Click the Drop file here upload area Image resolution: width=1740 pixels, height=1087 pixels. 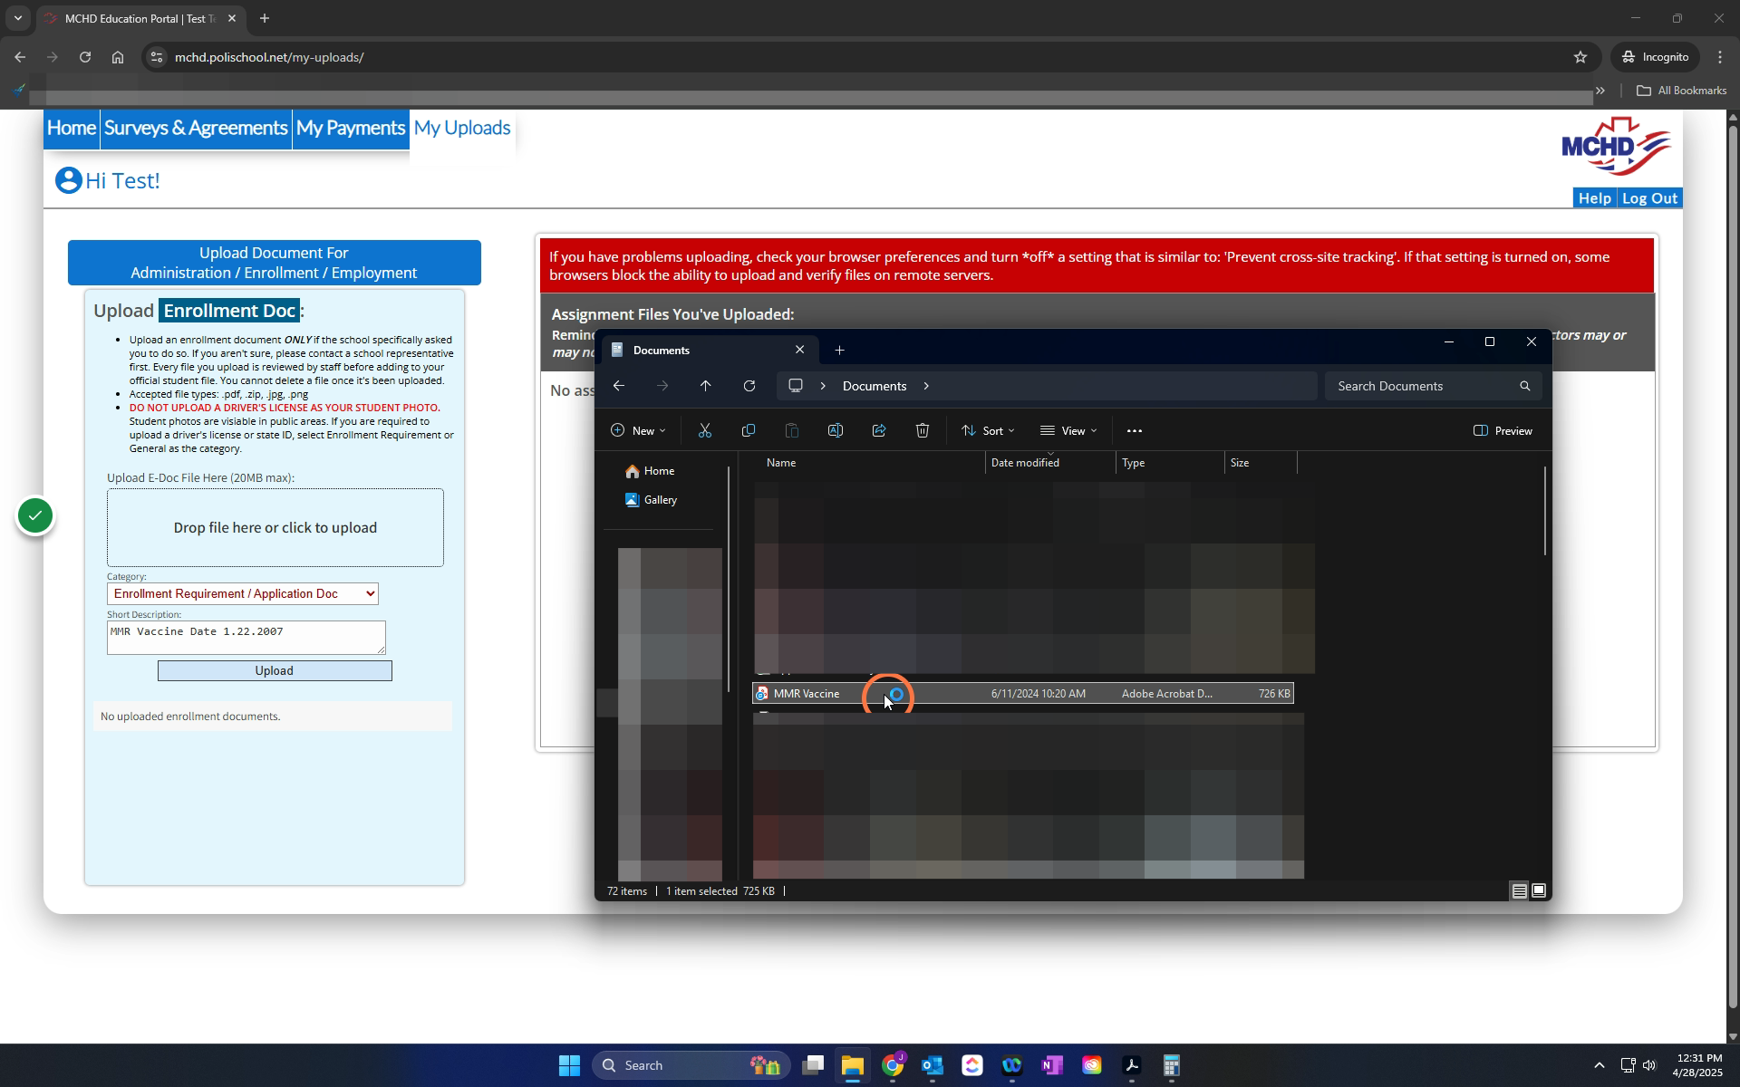(275, 528)
